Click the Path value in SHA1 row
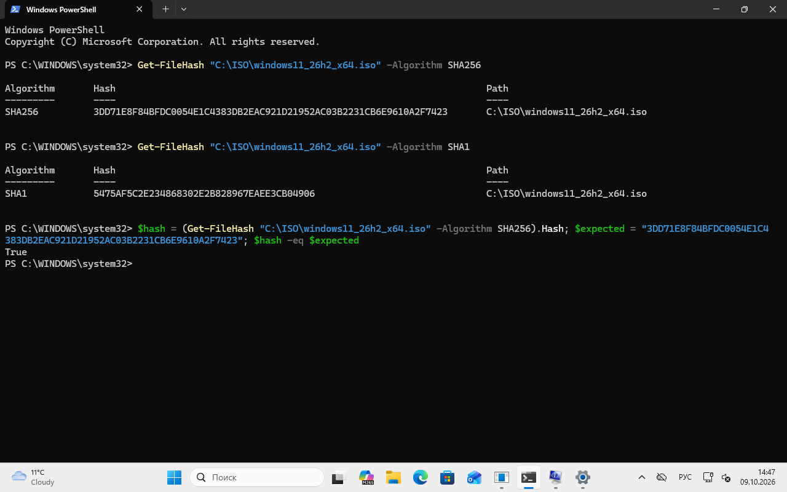Screen dimensions: 787x492 (566, 194)
